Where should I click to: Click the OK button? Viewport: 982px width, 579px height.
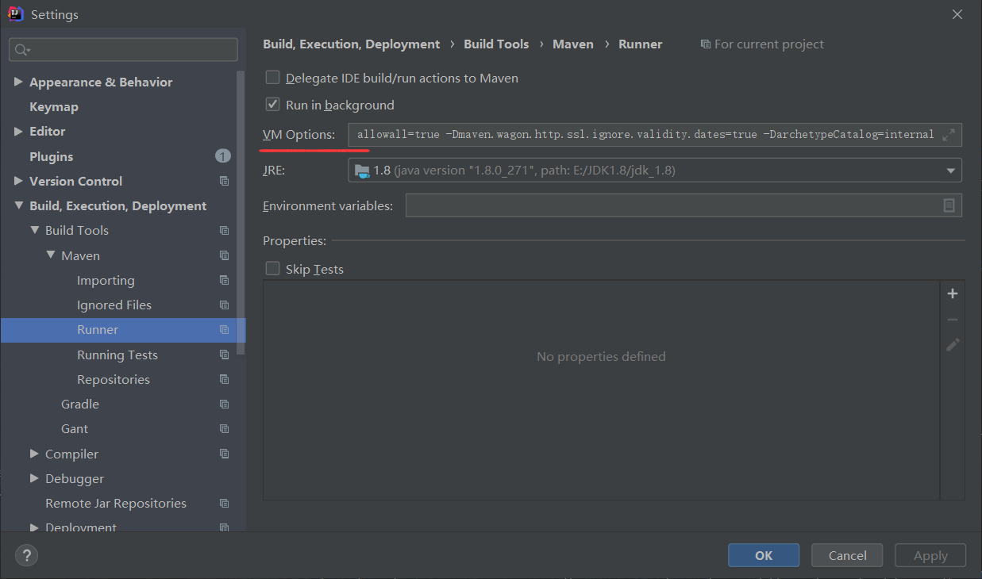764,555
